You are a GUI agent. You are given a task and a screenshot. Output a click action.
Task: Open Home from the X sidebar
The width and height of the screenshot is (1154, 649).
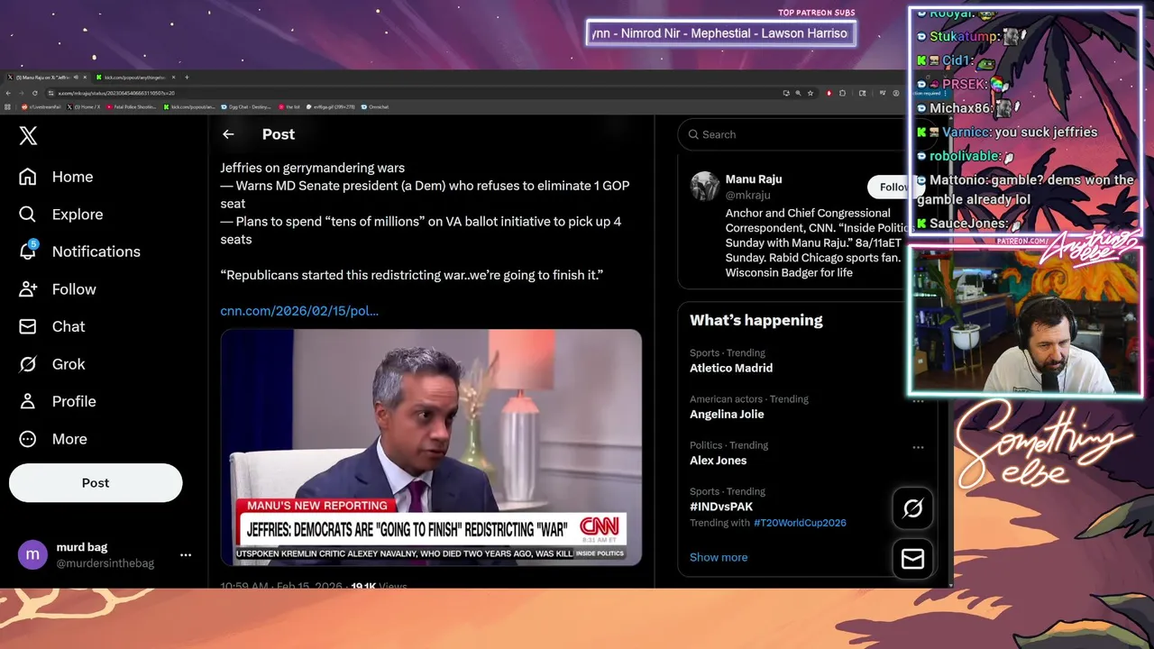[x=56, y=177]
